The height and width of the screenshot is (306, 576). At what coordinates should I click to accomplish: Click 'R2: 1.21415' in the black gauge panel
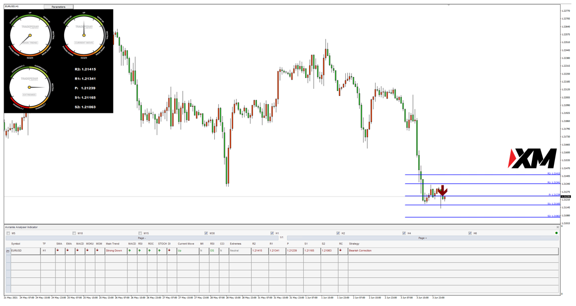point(85,69)
